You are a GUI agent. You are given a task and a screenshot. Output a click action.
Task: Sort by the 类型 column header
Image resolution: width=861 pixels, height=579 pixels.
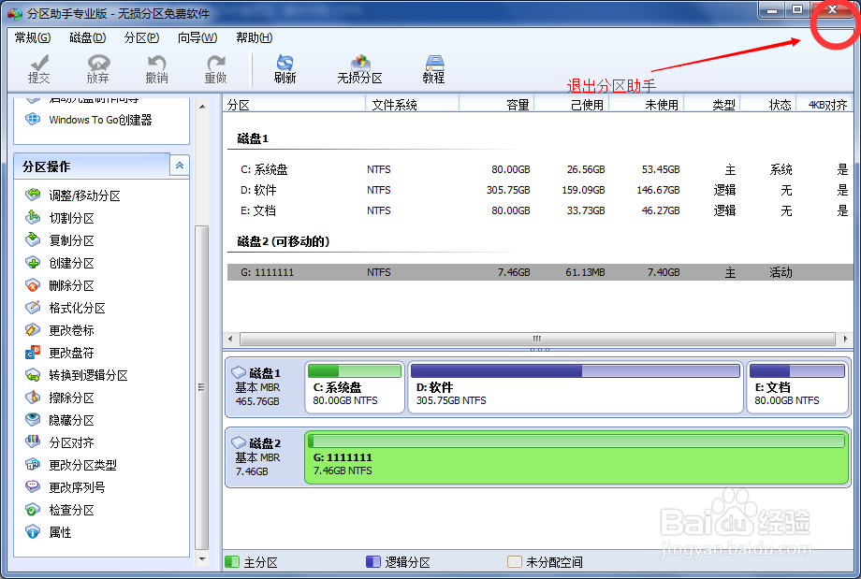(711, 104)
